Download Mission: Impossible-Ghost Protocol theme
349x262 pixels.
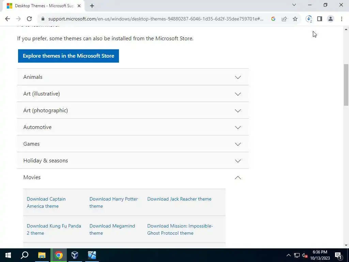pos(180,230)
